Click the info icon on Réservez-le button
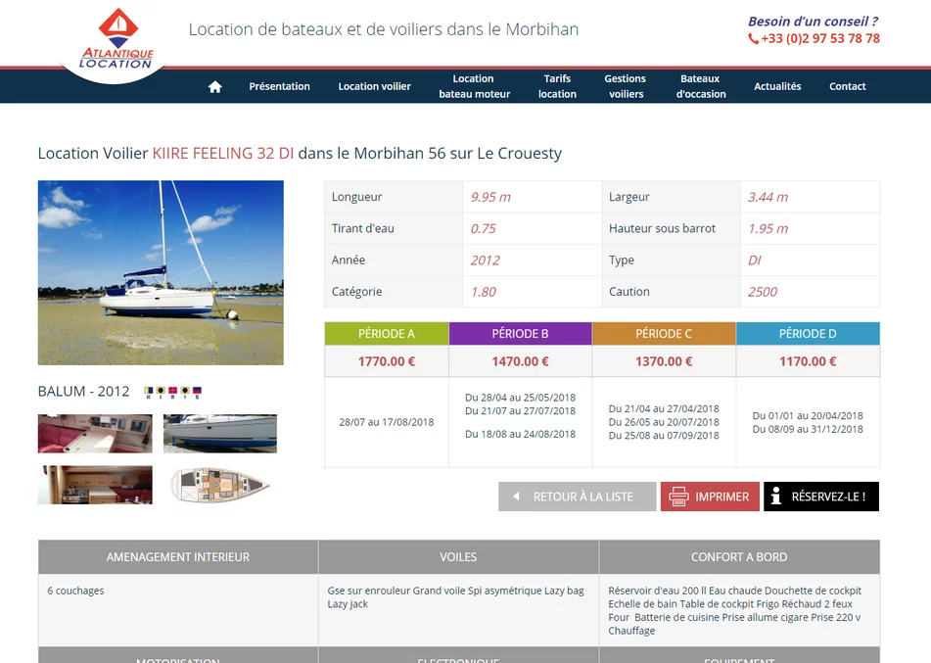Image resolution: width=931 pixels, height=663 pixels. [775, 497]
